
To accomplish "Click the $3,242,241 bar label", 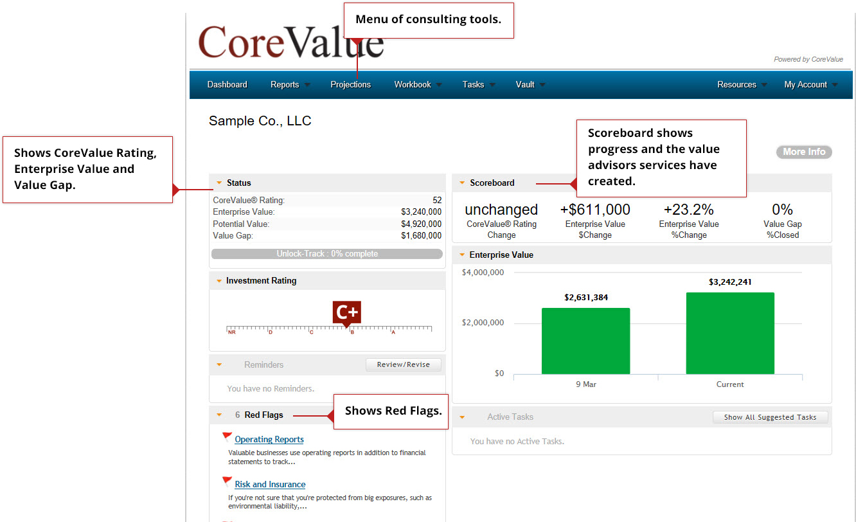I will [730, 282].
